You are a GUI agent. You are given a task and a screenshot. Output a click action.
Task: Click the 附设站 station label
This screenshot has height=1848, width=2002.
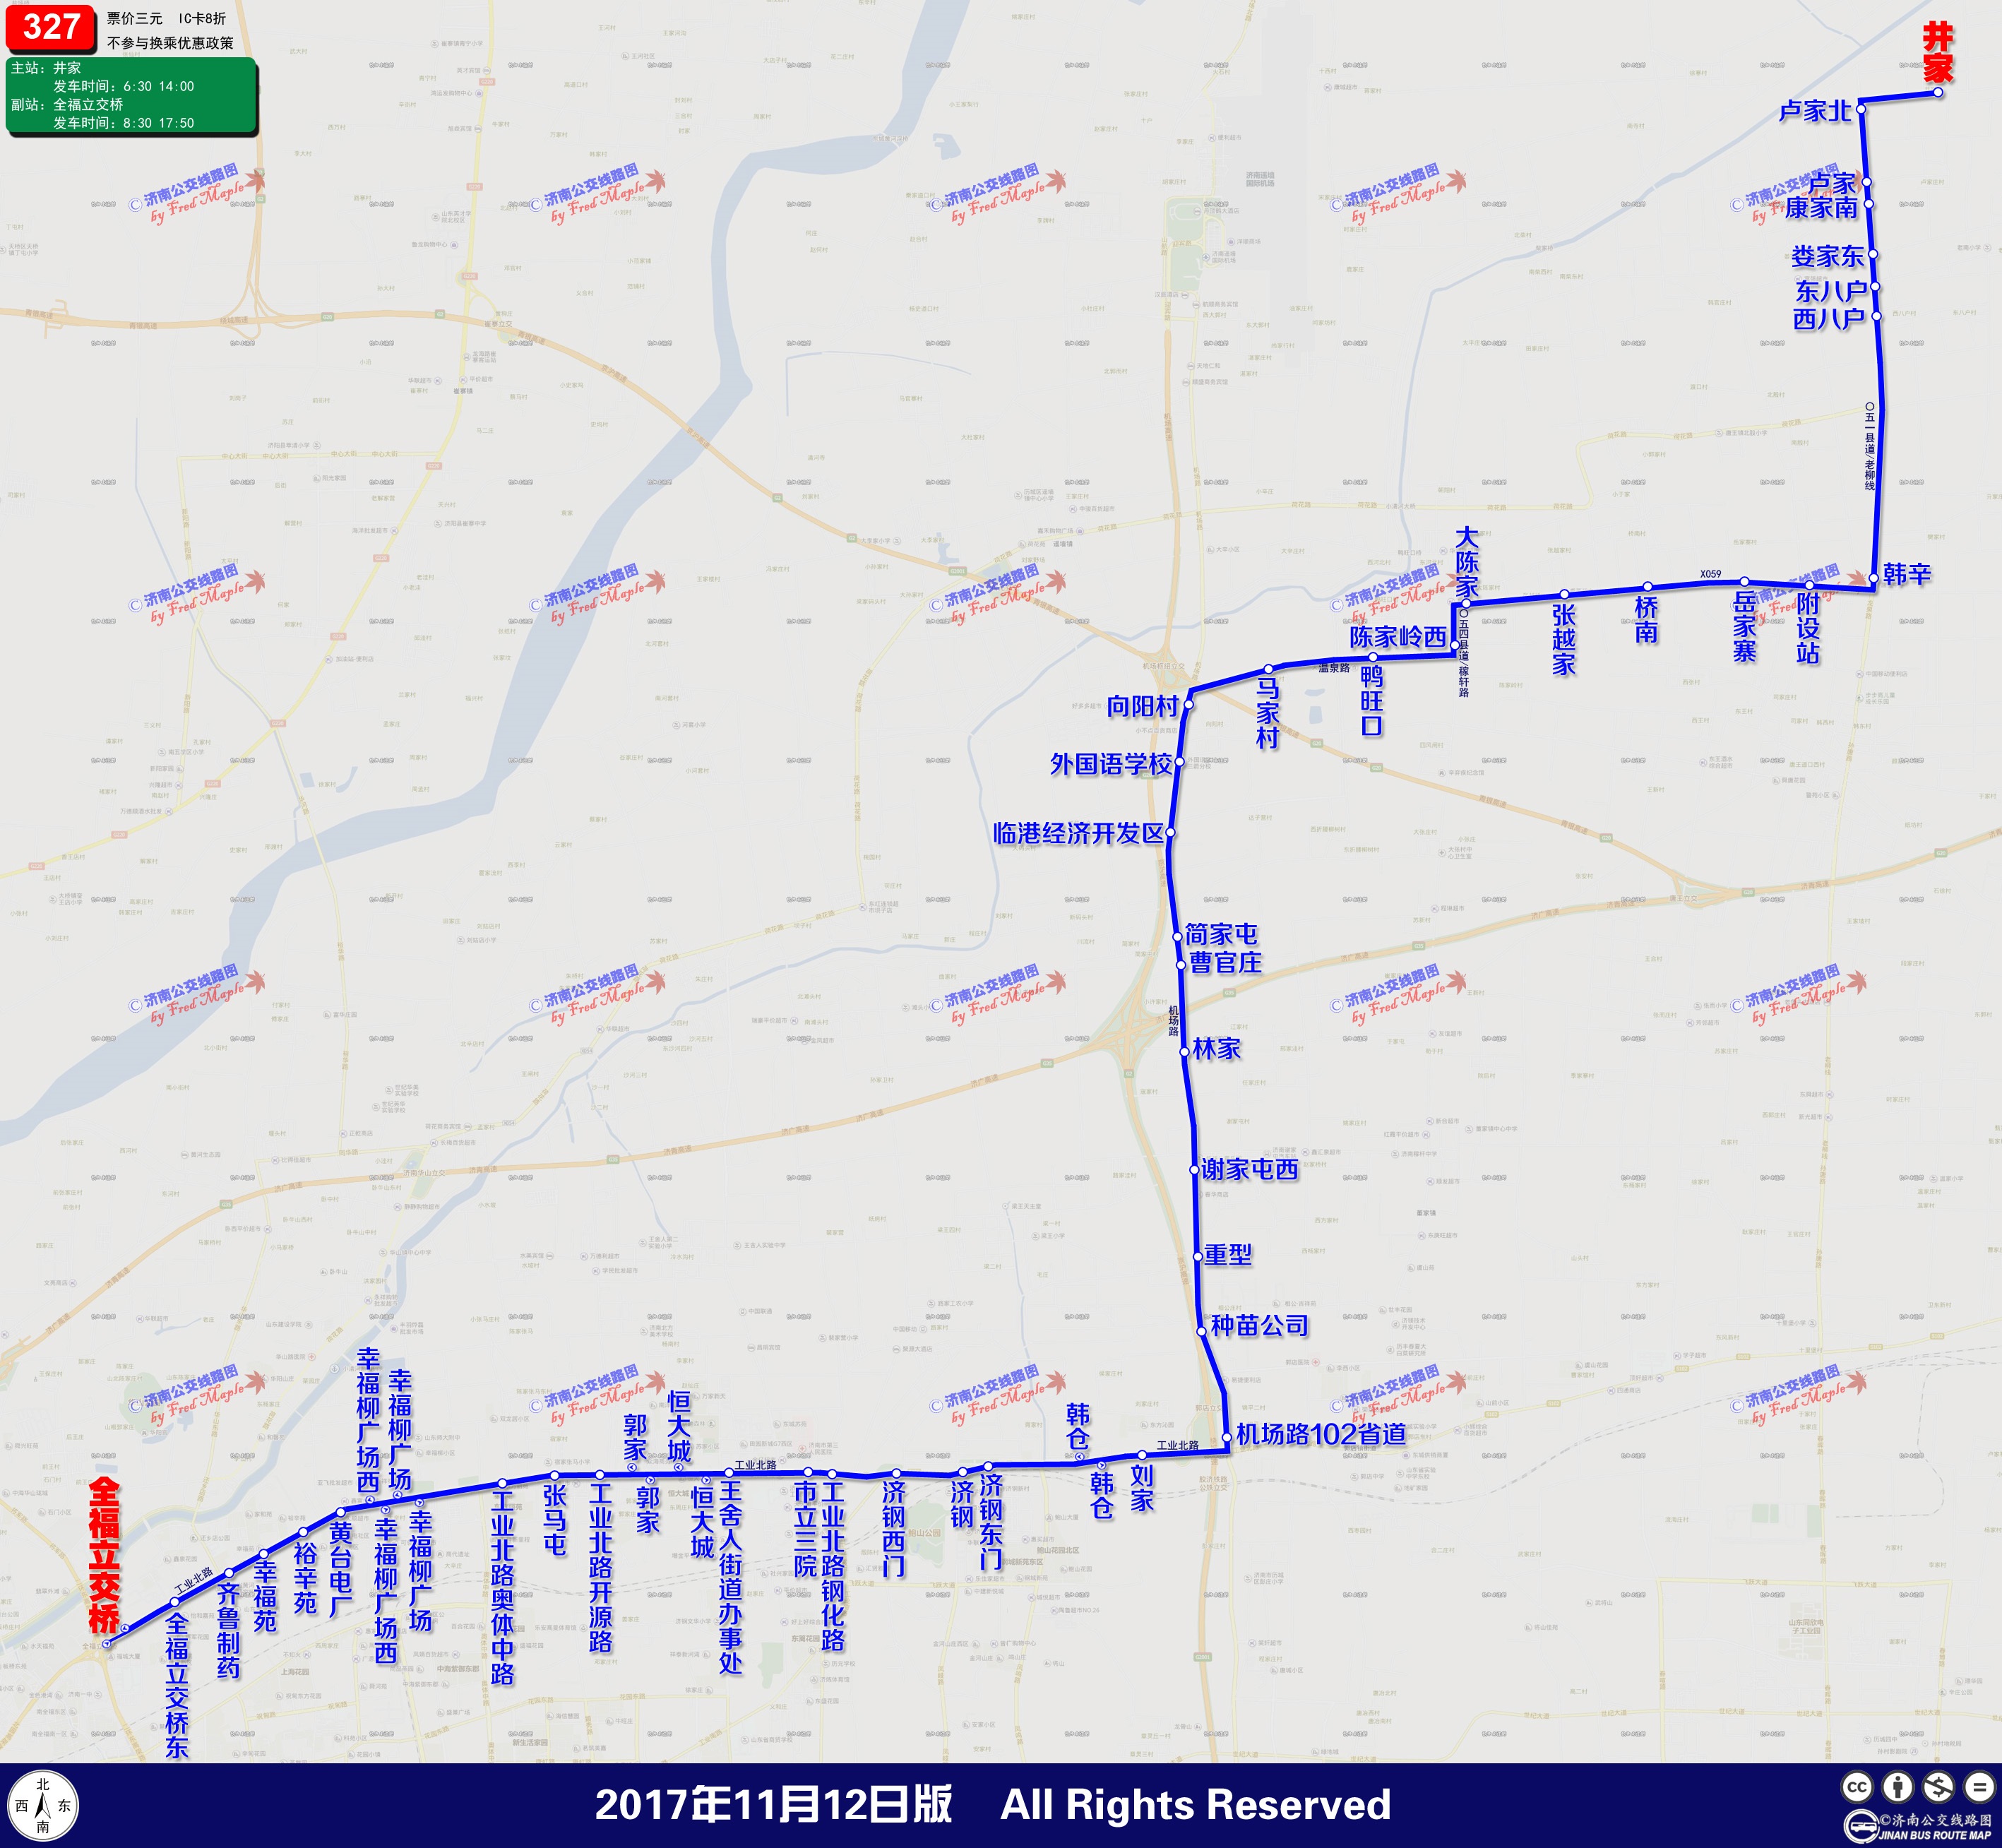tap(1808, 628)
